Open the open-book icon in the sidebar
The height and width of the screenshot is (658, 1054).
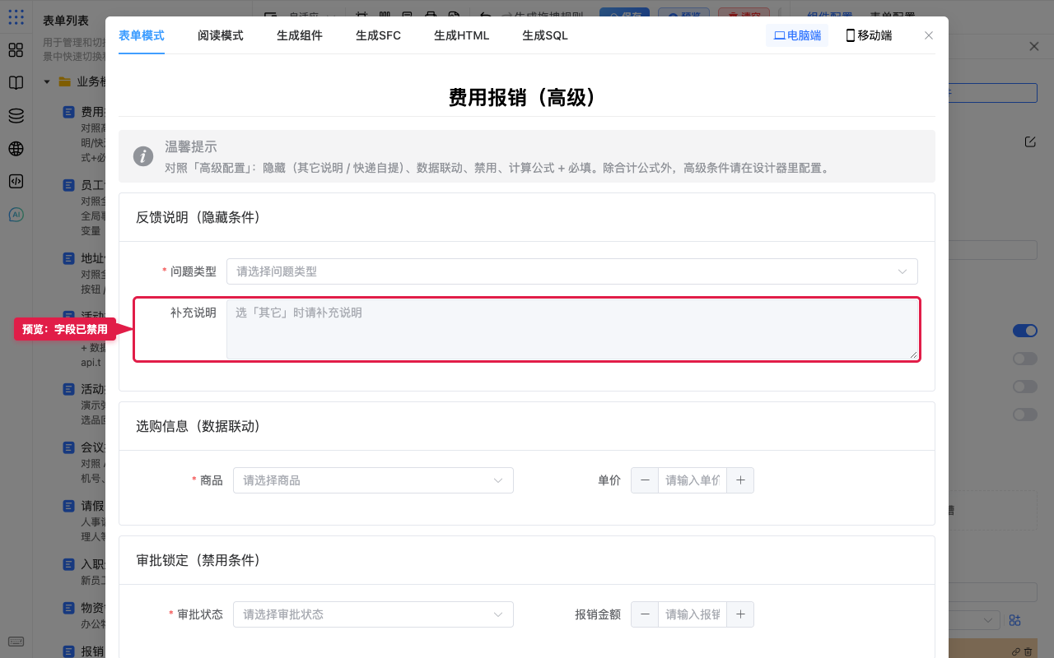coord(16,83)
